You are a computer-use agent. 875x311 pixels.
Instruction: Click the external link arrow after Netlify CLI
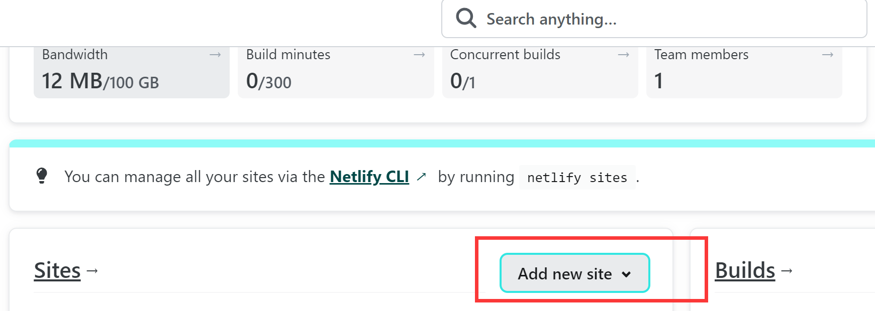coord(421,177)
